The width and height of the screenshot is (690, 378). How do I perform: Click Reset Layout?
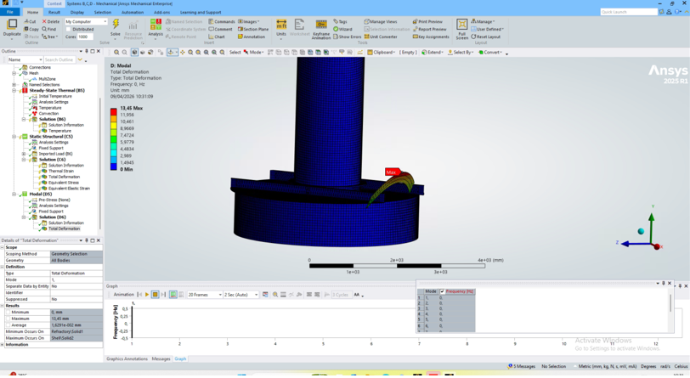click(486, 37)
